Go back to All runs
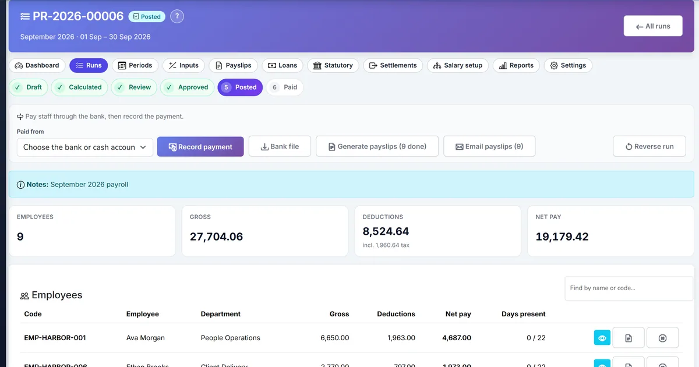Viewport: 699px width, 367px height. tap(653, 26)
